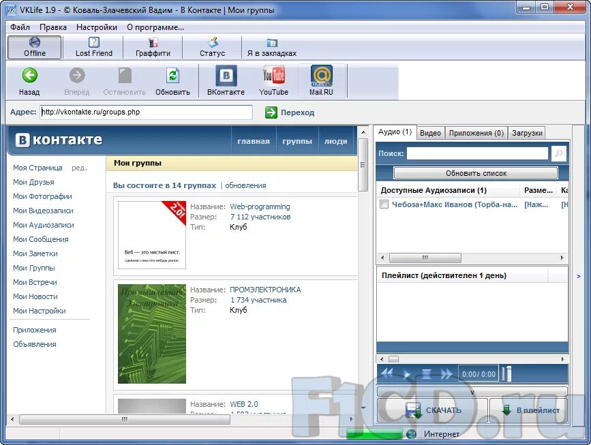Viewport: 591px width, 445px height.
Task: Click the Обновить список button
Action: 476,173
